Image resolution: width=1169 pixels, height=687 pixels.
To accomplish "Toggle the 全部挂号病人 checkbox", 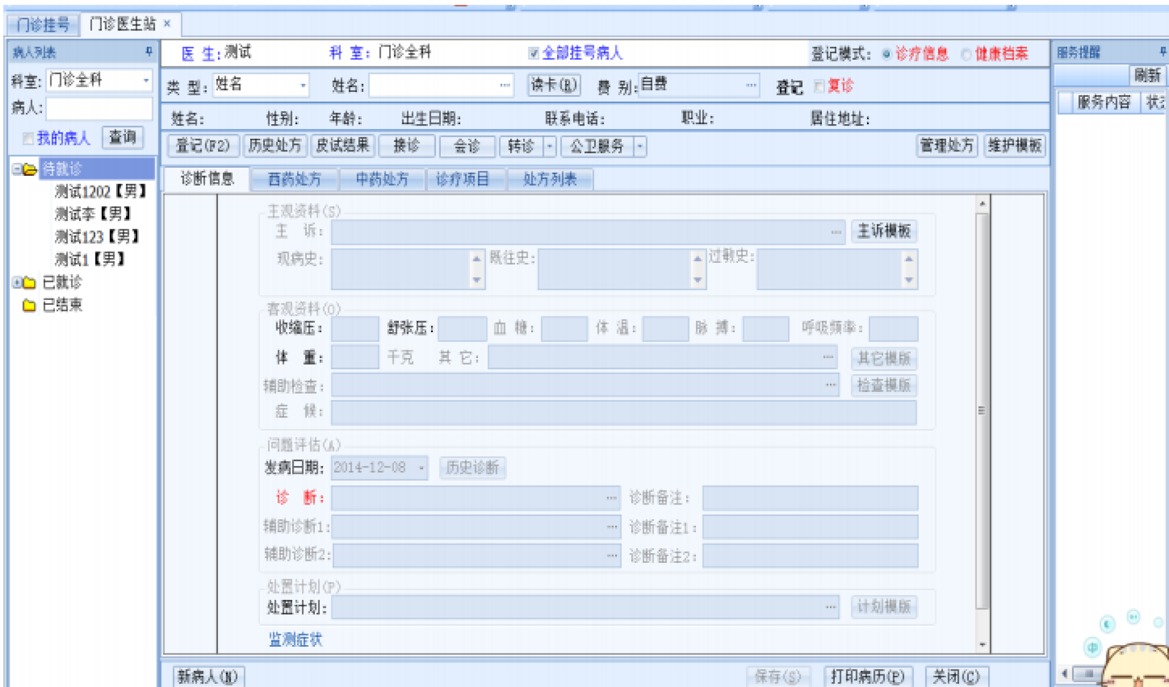I will coord(534,53).
